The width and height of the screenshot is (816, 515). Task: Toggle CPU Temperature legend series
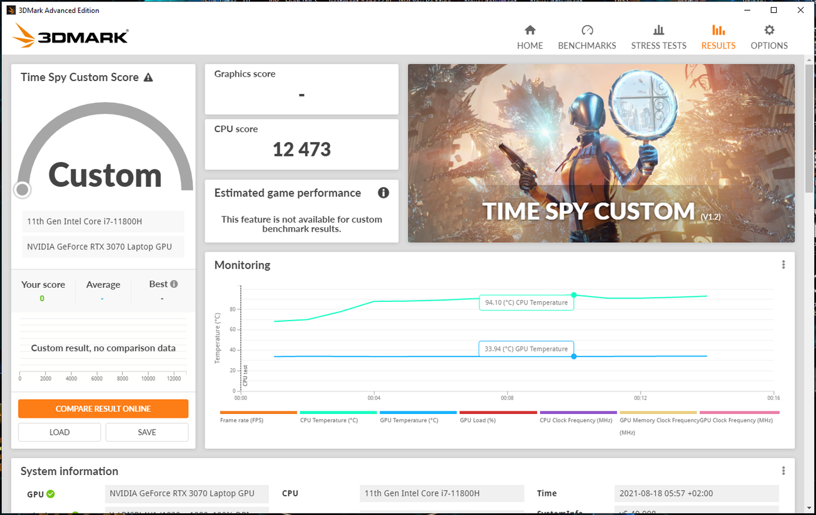(x=338, y=417)
